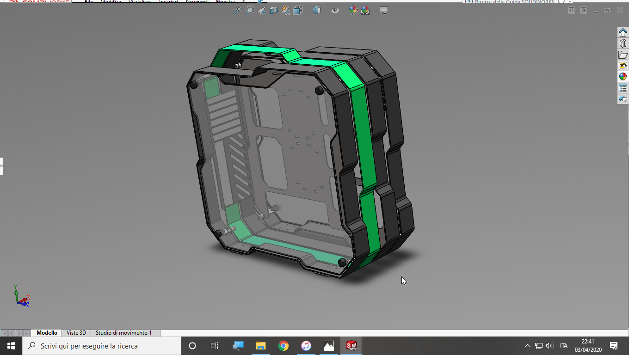This screenshot has width=629, height=355.
Task: Open Cortana circle icon on taskbar
Action: 192,346
